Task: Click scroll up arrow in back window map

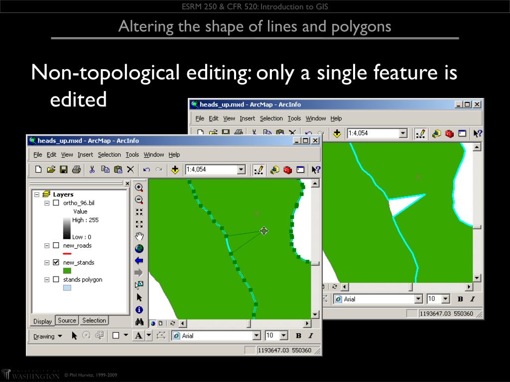Action: click(477, 147)
